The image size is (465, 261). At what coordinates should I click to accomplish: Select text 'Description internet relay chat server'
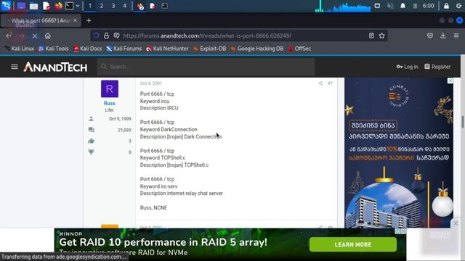click(181, 194)
